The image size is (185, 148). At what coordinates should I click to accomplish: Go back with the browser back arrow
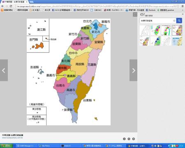pos(2,6)
